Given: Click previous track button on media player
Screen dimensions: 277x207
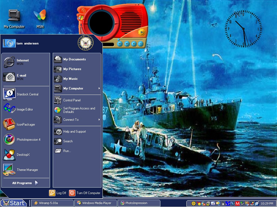Looking at the screenshot, I should (x=120, y=43).
